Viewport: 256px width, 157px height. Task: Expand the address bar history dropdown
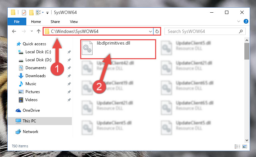(x=150, y=31)
